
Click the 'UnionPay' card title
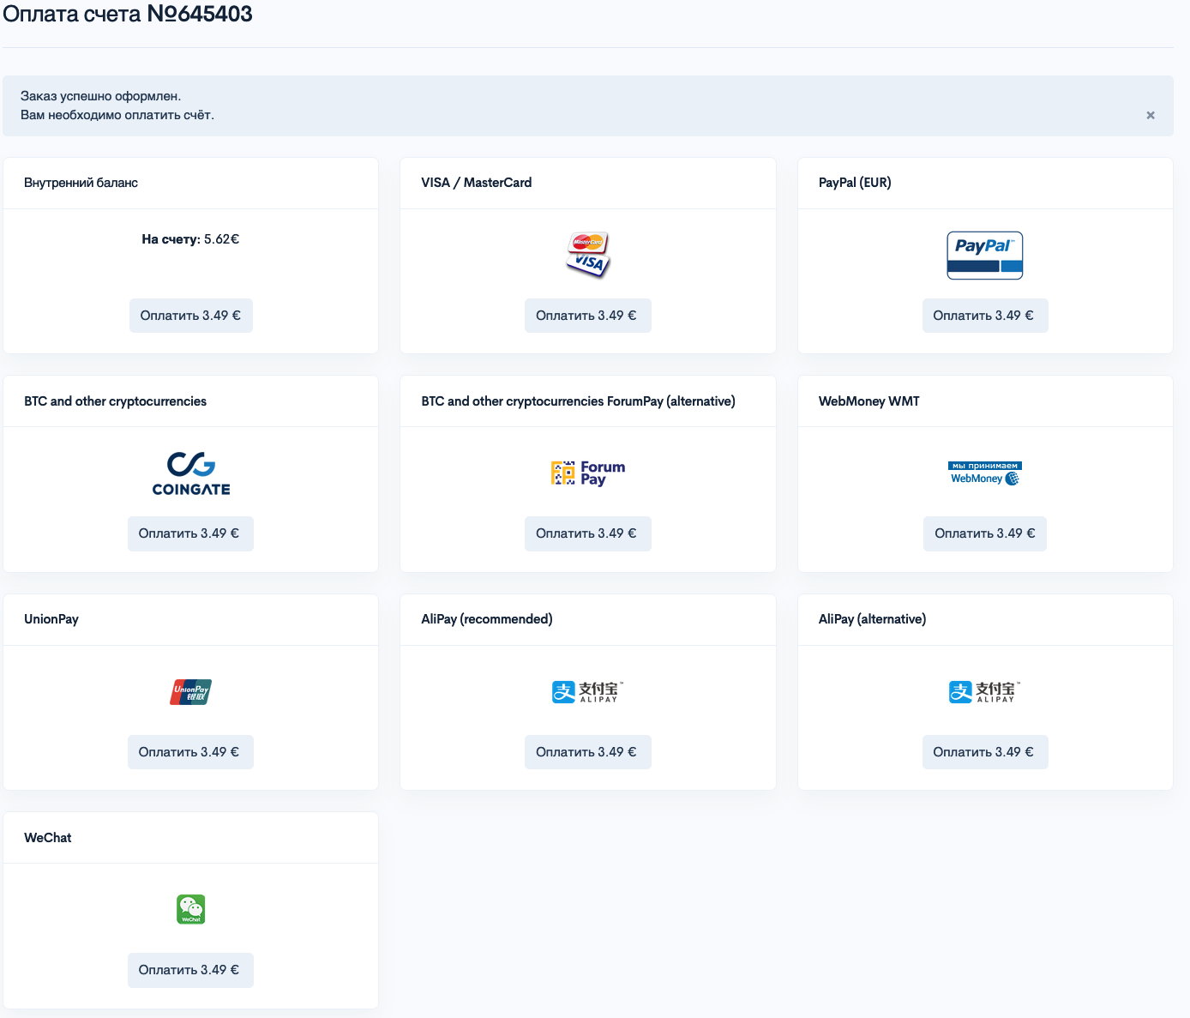pos(51,619)
